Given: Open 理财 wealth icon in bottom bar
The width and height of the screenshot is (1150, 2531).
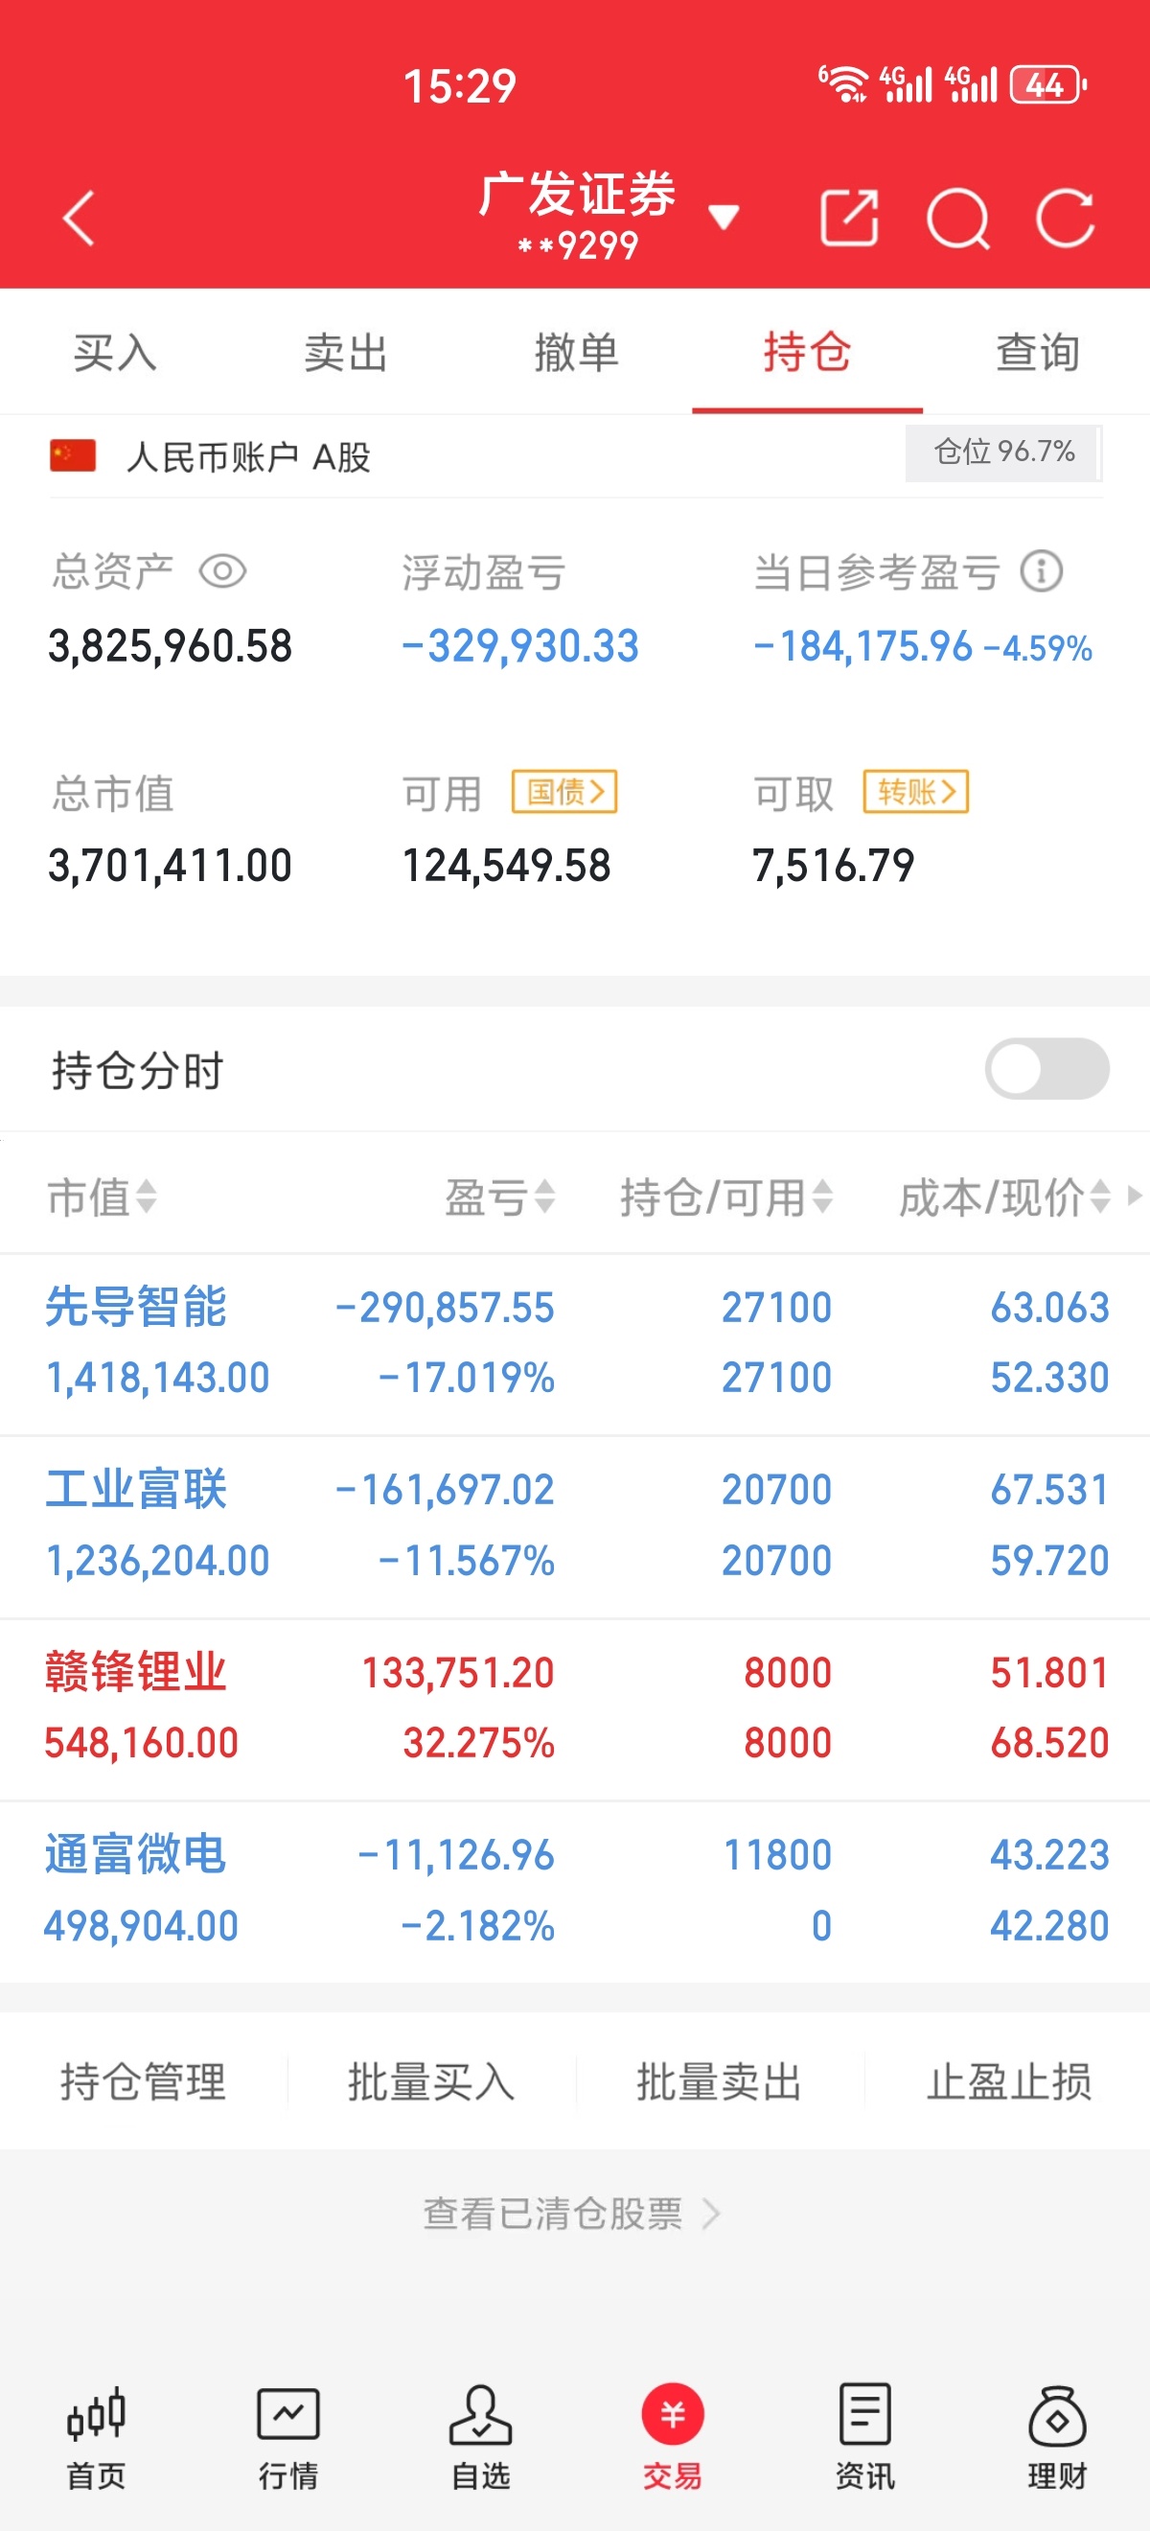Looking at the screenshot, I should tap(1057, 2438).
